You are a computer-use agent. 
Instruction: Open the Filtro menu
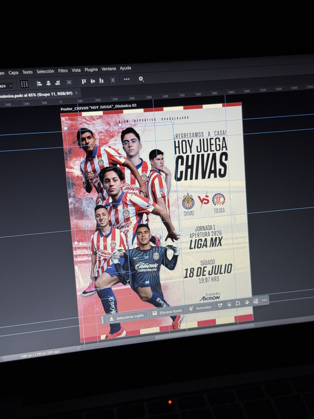click(63, 71)
